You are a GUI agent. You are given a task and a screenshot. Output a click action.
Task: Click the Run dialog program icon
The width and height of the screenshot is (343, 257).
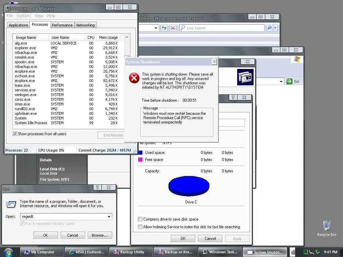pos(11,204)
